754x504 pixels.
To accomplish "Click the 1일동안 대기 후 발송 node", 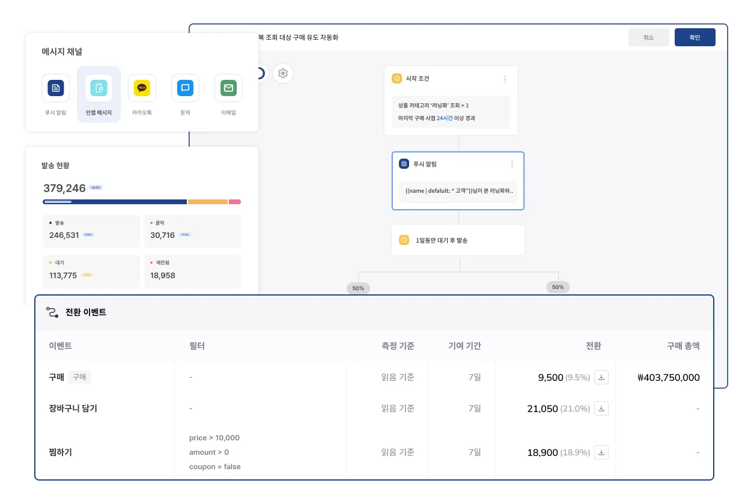I will point(458,240).
